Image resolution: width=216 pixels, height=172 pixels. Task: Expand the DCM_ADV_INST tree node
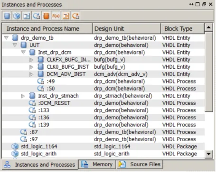pyautogui.click(x=31, y=74)
